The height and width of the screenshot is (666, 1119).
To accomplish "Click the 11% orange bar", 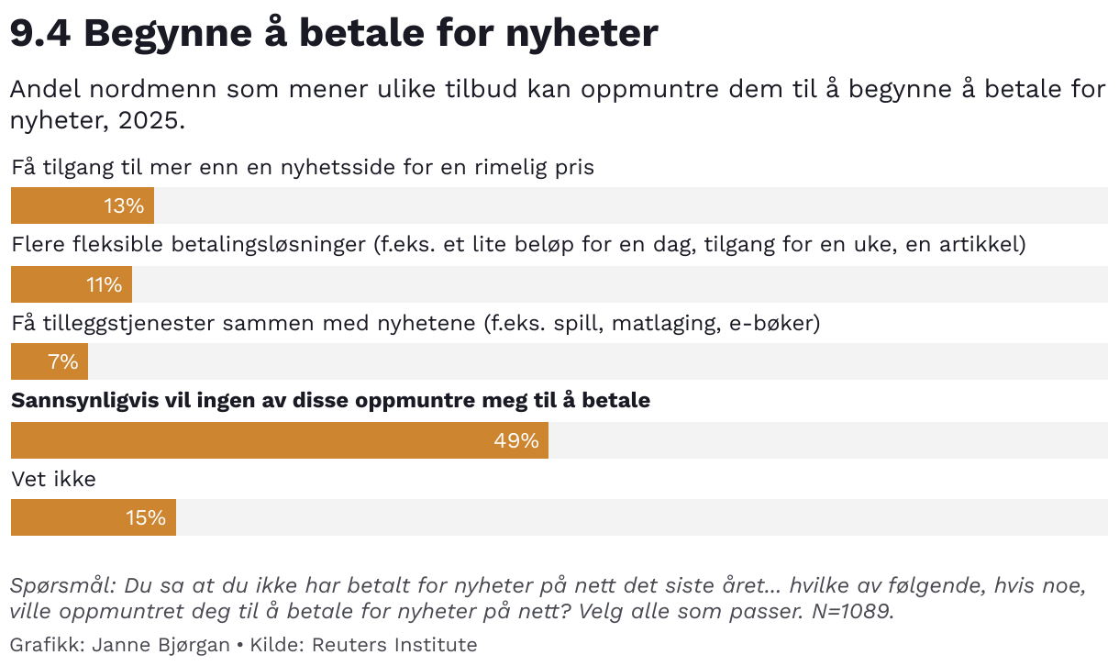I will [x=72, y=284].
